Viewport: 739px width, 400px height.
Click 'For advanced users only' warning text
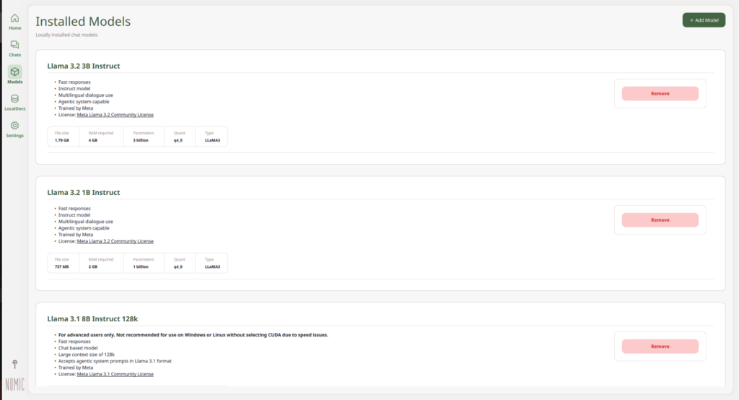193,335
